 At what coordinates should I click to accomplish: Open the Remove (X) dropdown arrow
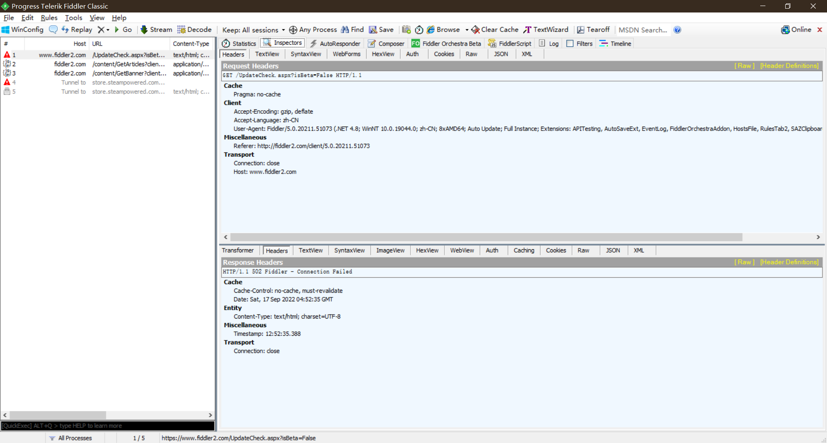(108, 30)
